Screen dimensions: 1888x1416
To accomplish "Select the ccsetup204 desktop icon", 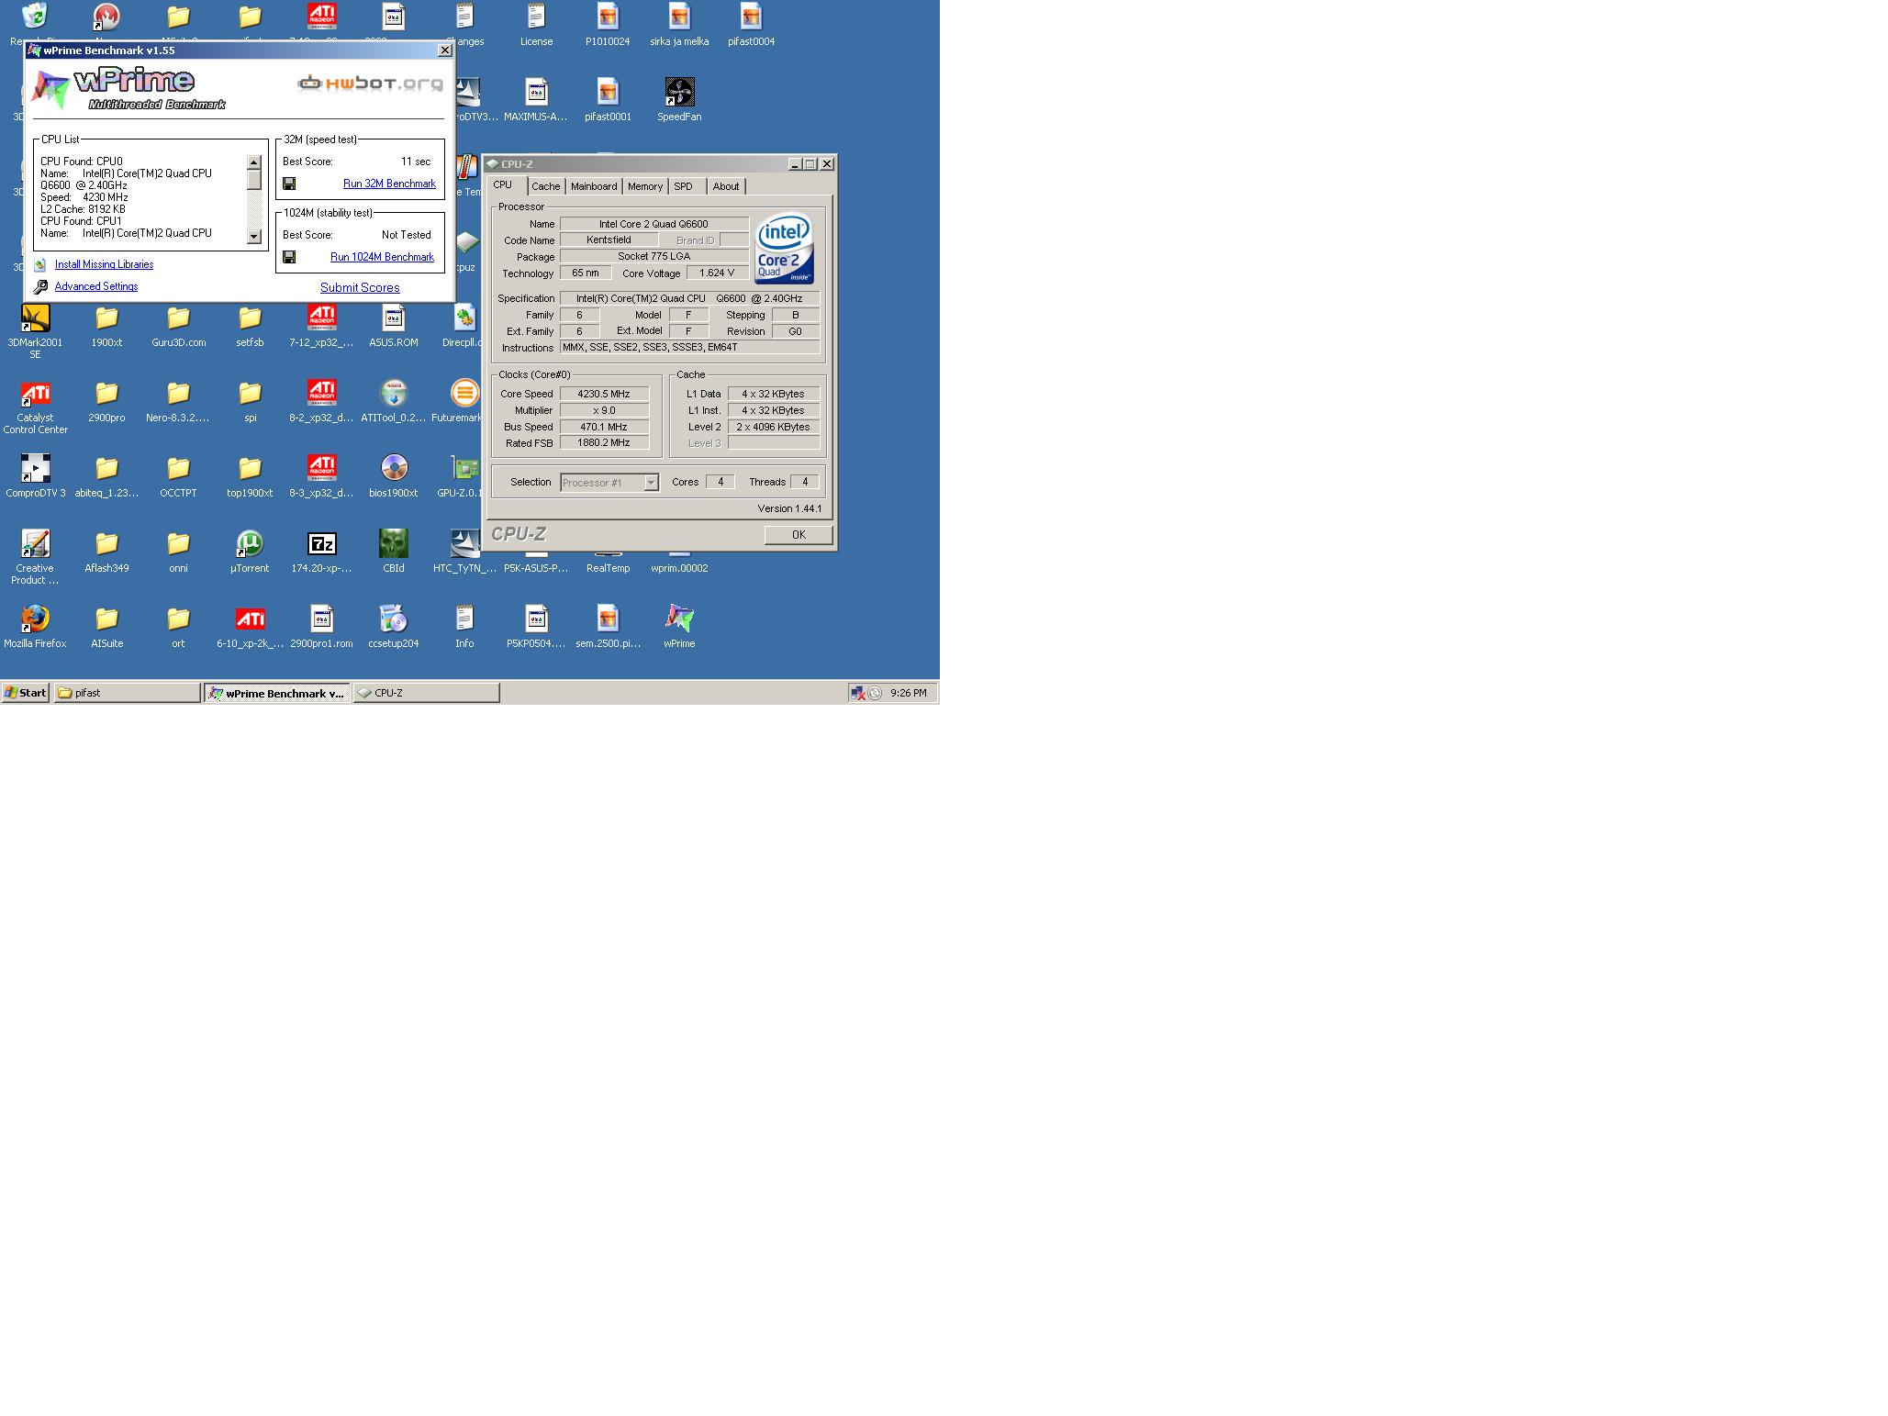I will 393,627.
